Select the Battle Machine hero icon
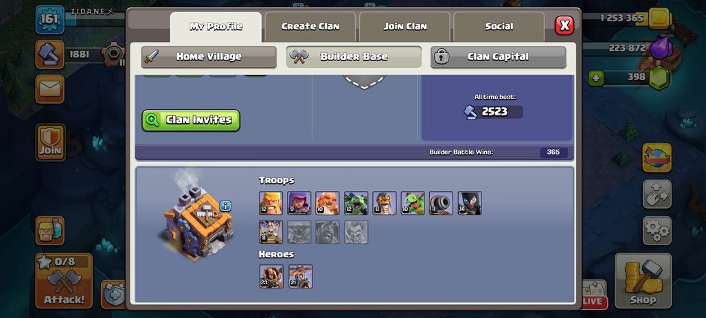Viewport: 706px width, 318px height. tap(271, 277)
